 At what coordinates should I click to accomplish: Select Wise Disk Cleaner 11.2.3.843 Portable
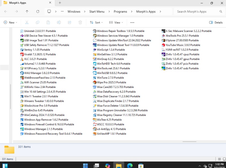[117, 96]
